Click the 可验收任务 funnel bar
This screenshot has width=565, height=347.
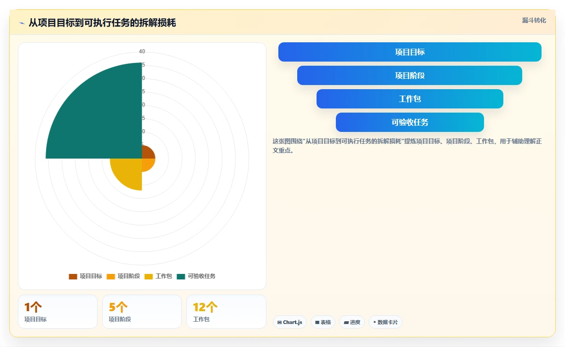point(410,122)
